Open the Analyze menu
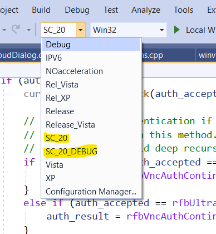The height and width of the screenshot is (234, 216). tap(146, 10)
